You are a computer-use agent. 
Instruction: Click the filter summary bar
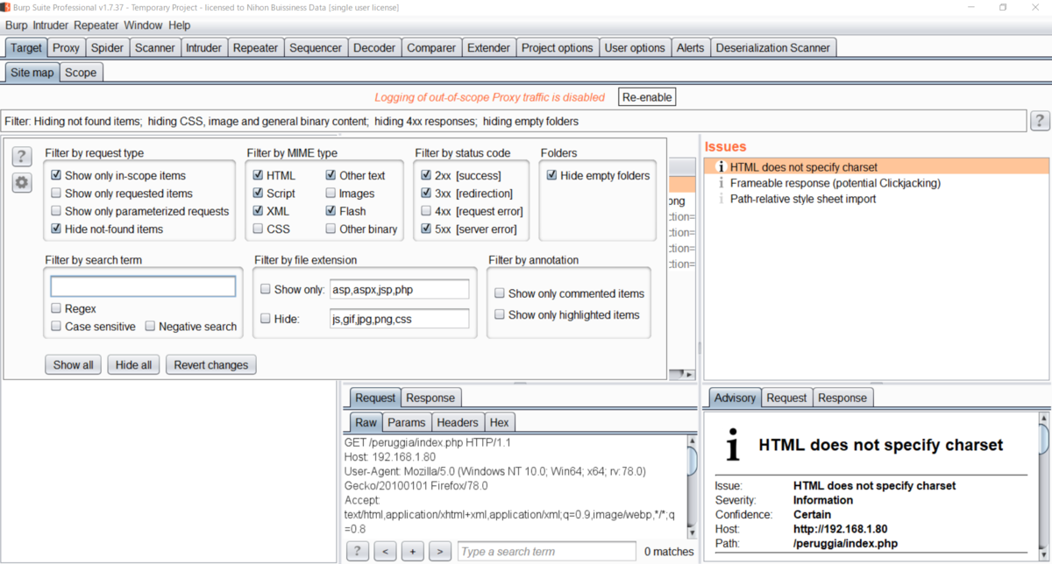513,121
